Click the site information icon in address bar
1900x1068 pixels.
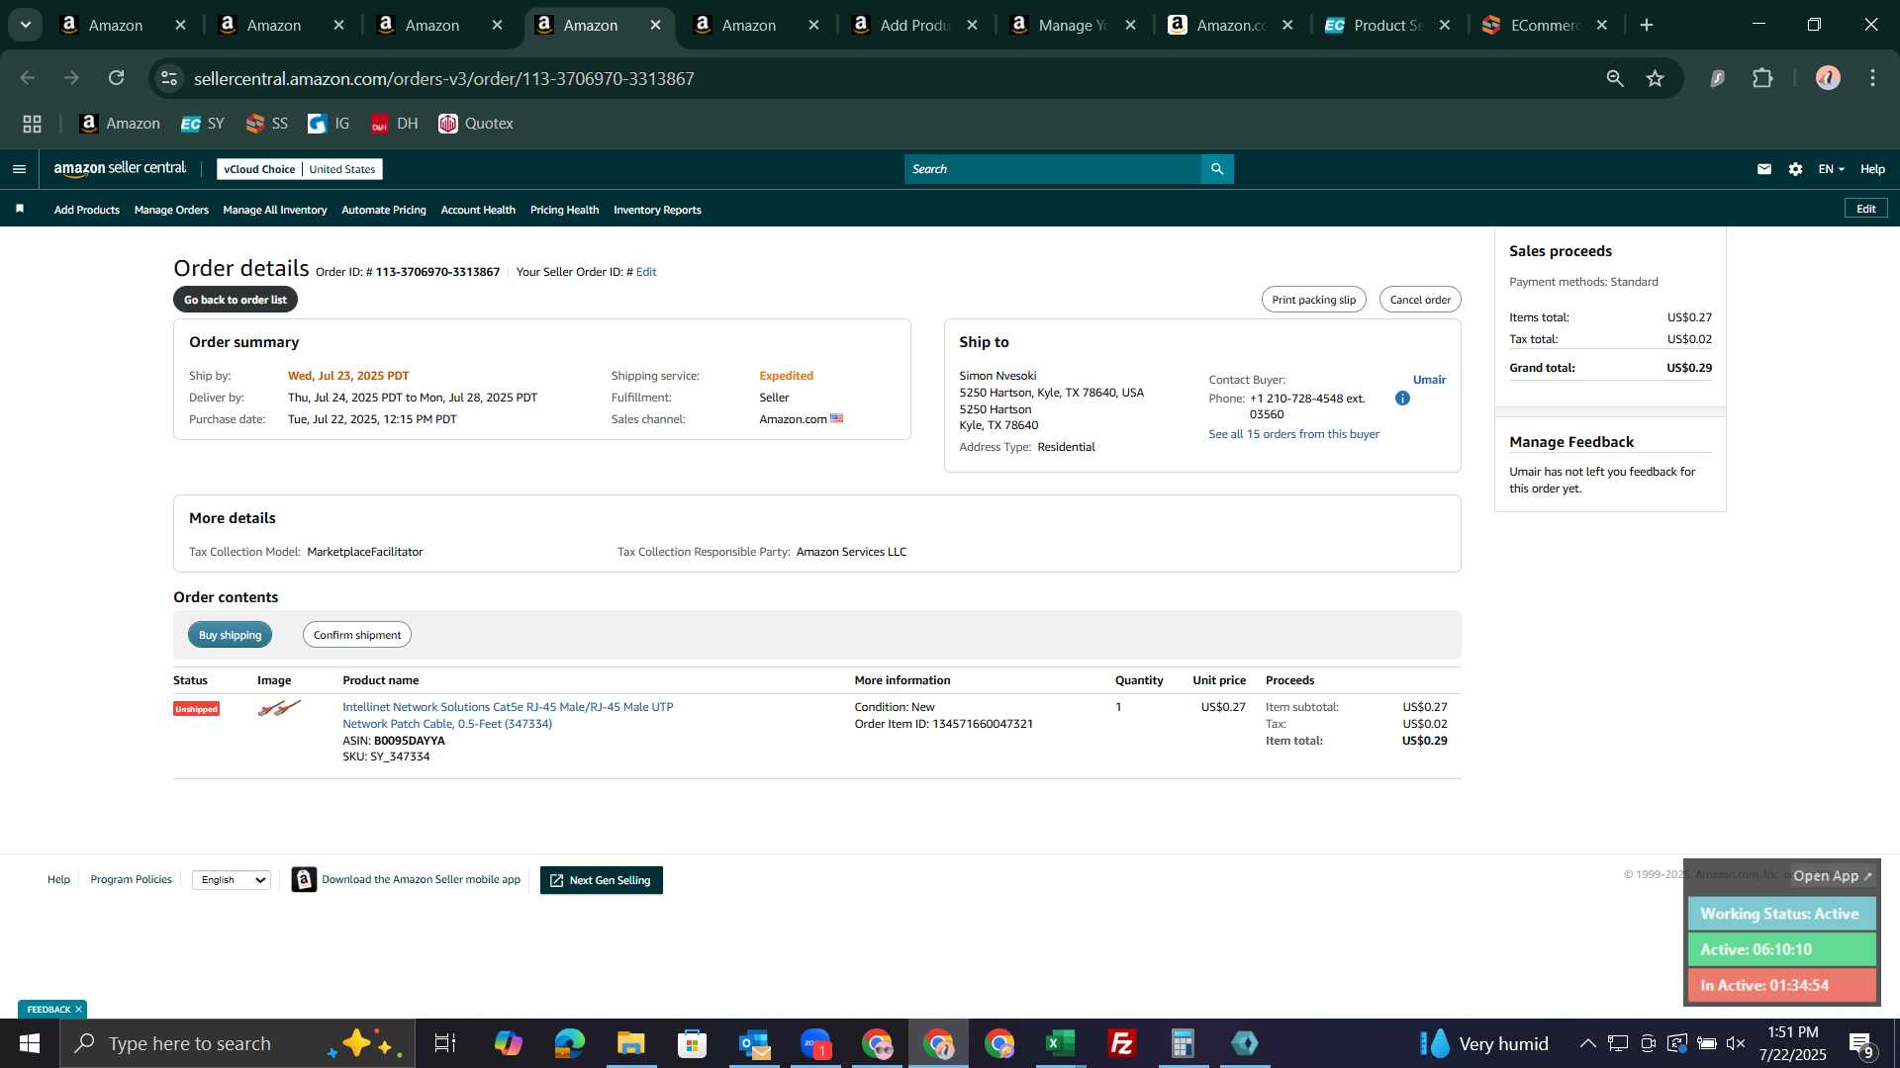(x=169, y=78)
